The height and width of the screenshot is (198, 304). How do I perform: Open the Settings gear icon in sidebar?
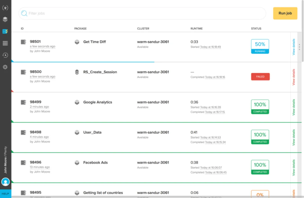click(x=5, y=67)
